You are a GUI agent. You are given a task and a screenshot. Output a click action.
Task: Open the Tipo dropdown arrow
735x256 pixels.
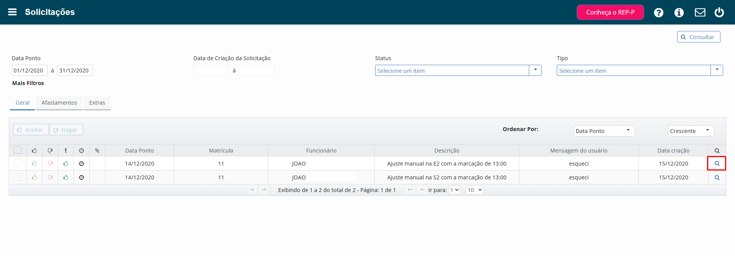[717, 71]
